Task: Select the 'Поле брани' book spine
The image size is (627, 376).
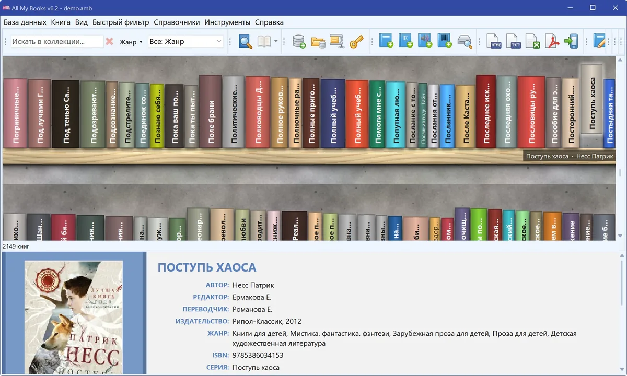Action: click(x=211, y=111)
